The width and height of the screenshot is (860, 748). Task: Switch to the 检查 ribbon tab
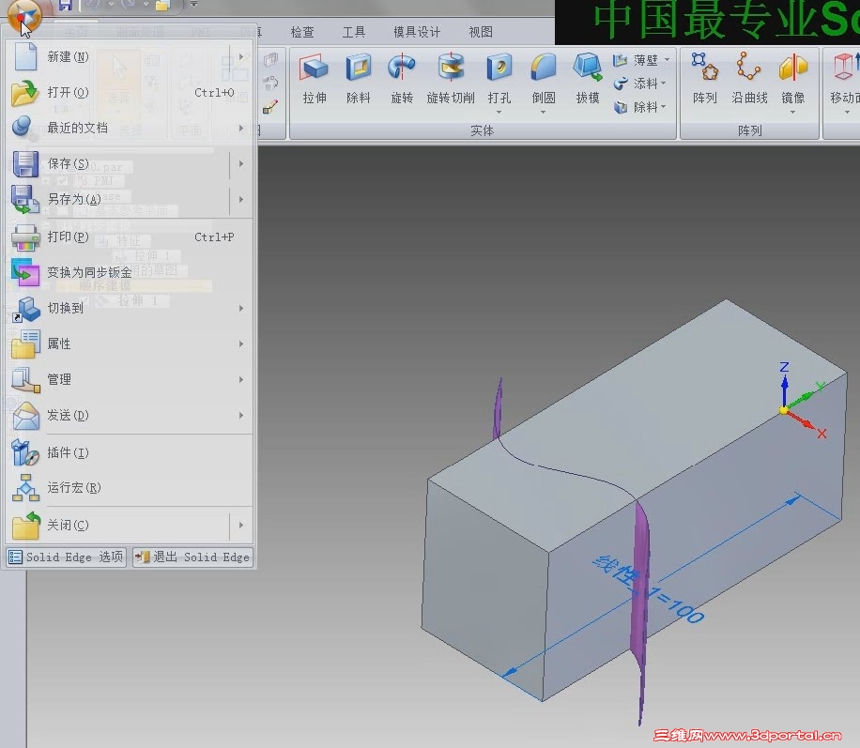[302, 32]
